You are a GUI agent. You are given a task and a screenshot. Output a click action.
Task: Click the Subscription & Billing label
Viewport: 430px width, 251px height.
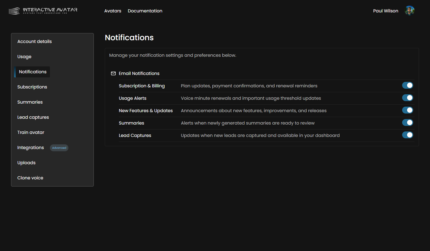[142, 86]
